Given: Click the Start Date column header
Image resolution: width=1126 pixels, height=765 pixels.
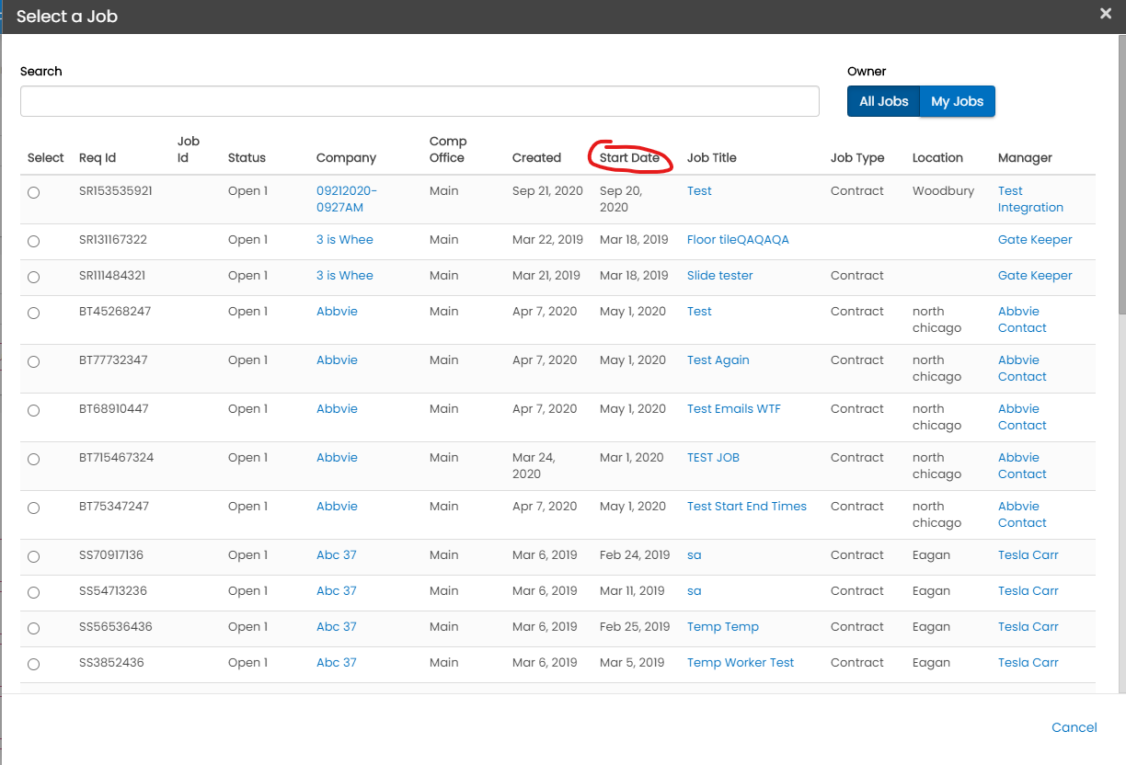Looking at the screenshot, I should click(629, 157).
